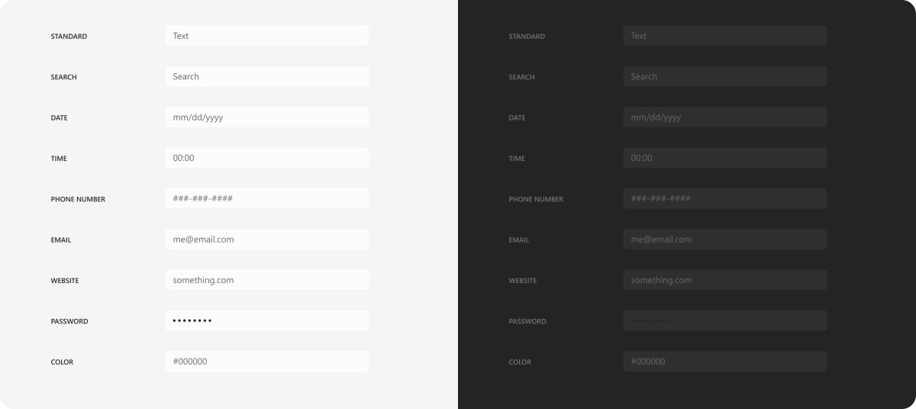Click the light theme Standard text field

267,36
